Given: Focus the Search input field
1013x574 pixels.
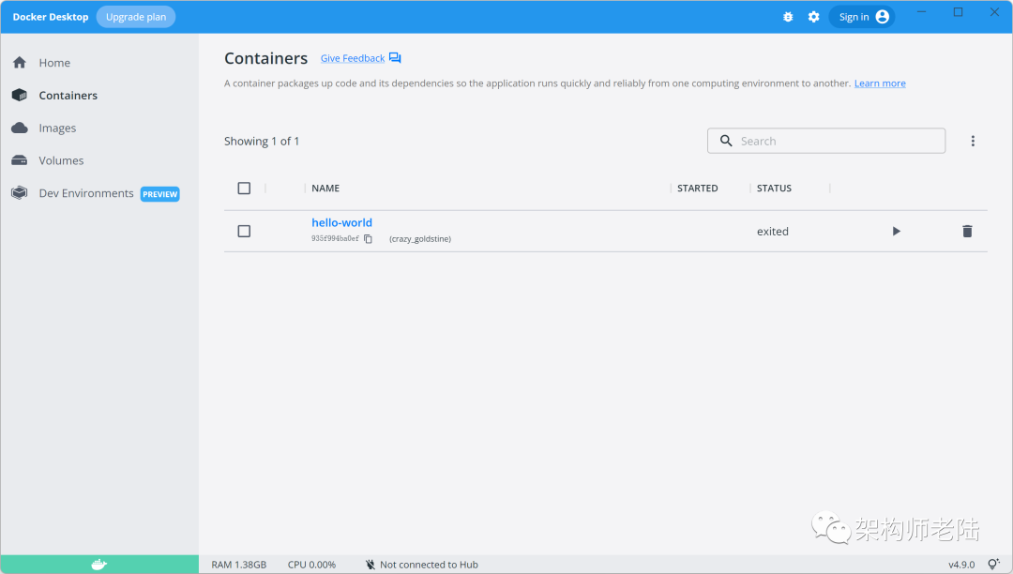Looking at the screenshot, I should point(826,141).
